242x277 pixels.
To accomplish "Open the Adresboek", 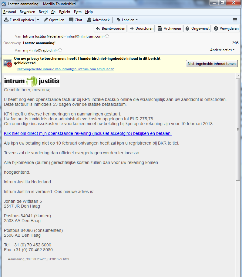I will pos(99,20).
